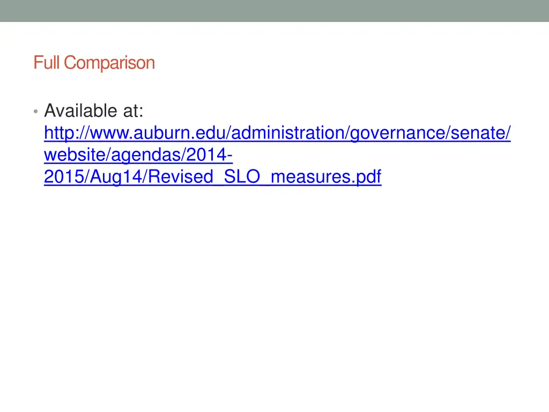Click 'http://www' at start of URL
The height and width of the screenshot is (412, 549).
tap(87, 133)
